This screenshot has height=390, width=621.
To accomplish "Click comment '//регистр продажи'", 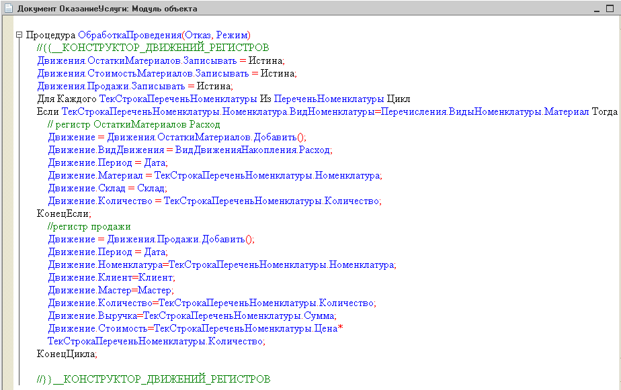I will click(x=89, y=227).
